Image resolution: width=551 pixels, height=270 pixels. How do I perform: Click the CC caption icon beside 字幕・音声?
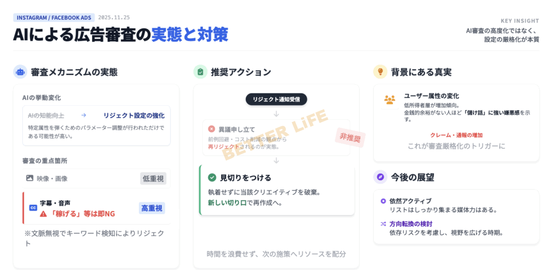[x=33, y=207]
